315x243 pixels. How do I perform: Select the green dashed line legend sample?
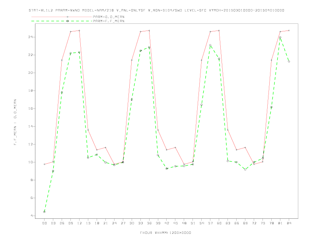tap(62, 21)
